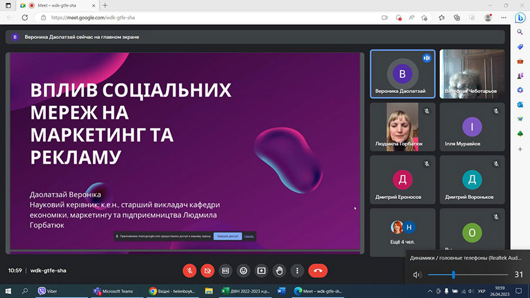Unmute the microphone in Meet controls
The image size is (530, 298).
190,271
